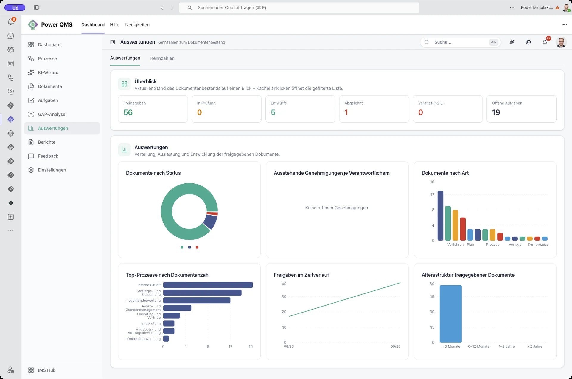Open Dokumente in the sidebar
The image size is (572, 379).
62,86
